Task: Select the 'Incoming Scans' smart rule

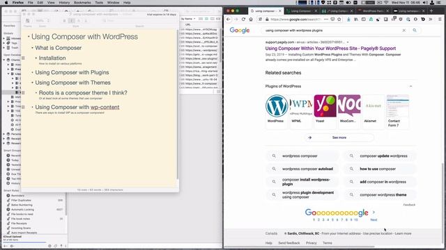Action: pyautogui.click(x=21, y=228)
